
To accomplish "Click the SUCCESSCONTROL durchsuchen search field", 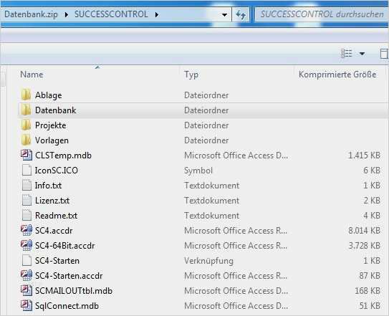I will click(x=322, y=14).
